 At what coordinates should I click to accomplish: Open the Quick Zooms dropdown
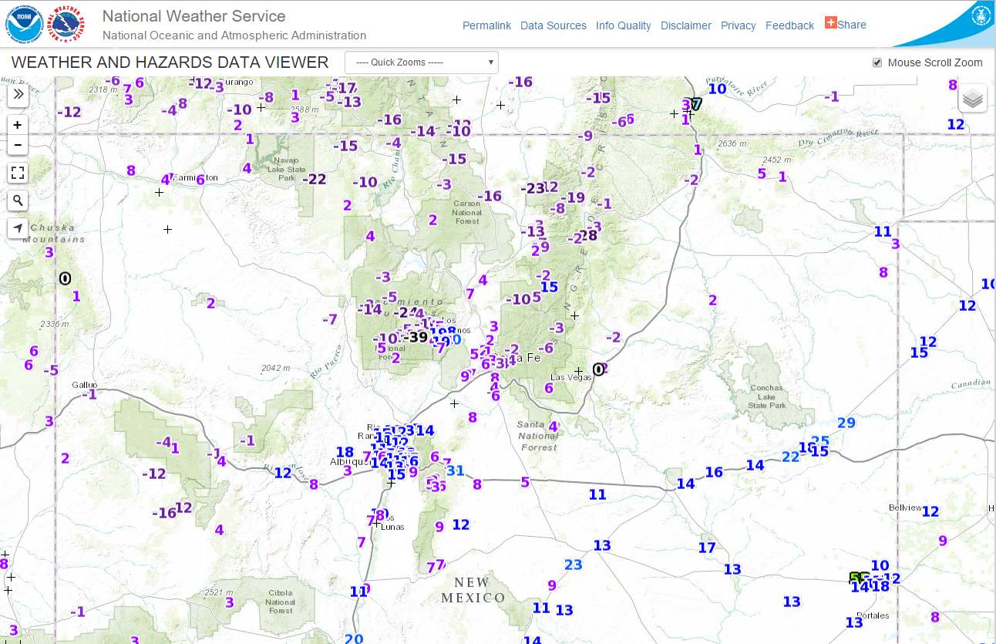422,62
